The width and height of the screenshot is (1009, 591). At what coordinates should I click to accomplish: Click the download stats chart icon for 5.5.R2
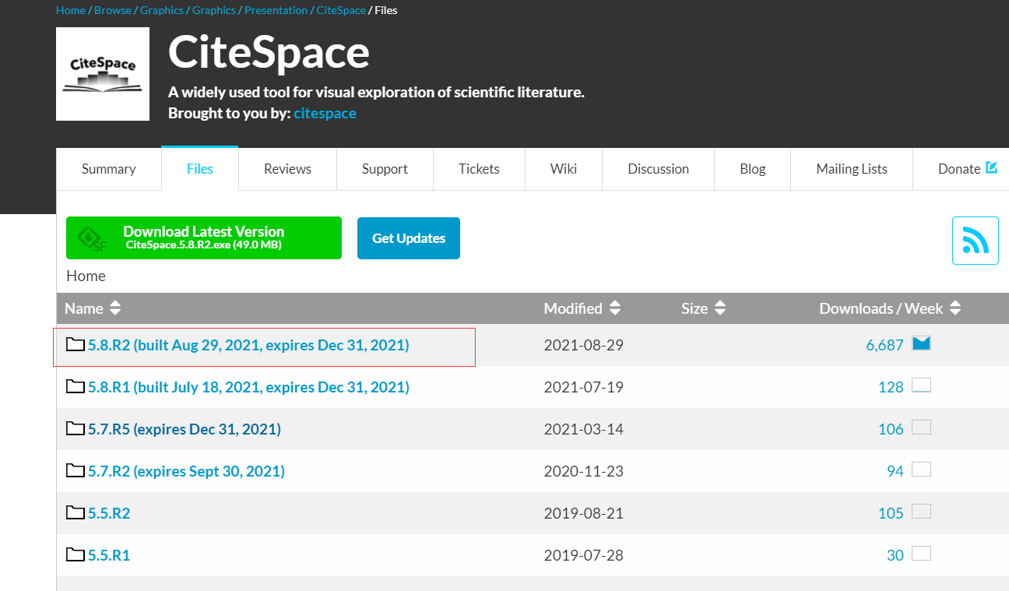coord(922,512)
